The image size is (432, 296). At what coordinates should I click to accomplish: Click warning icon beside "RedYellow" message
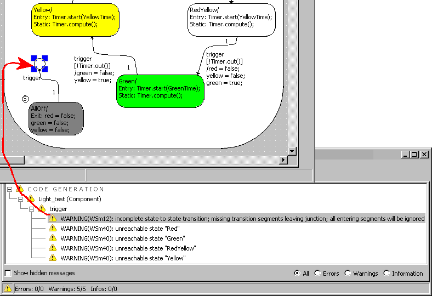click(52, 248)
